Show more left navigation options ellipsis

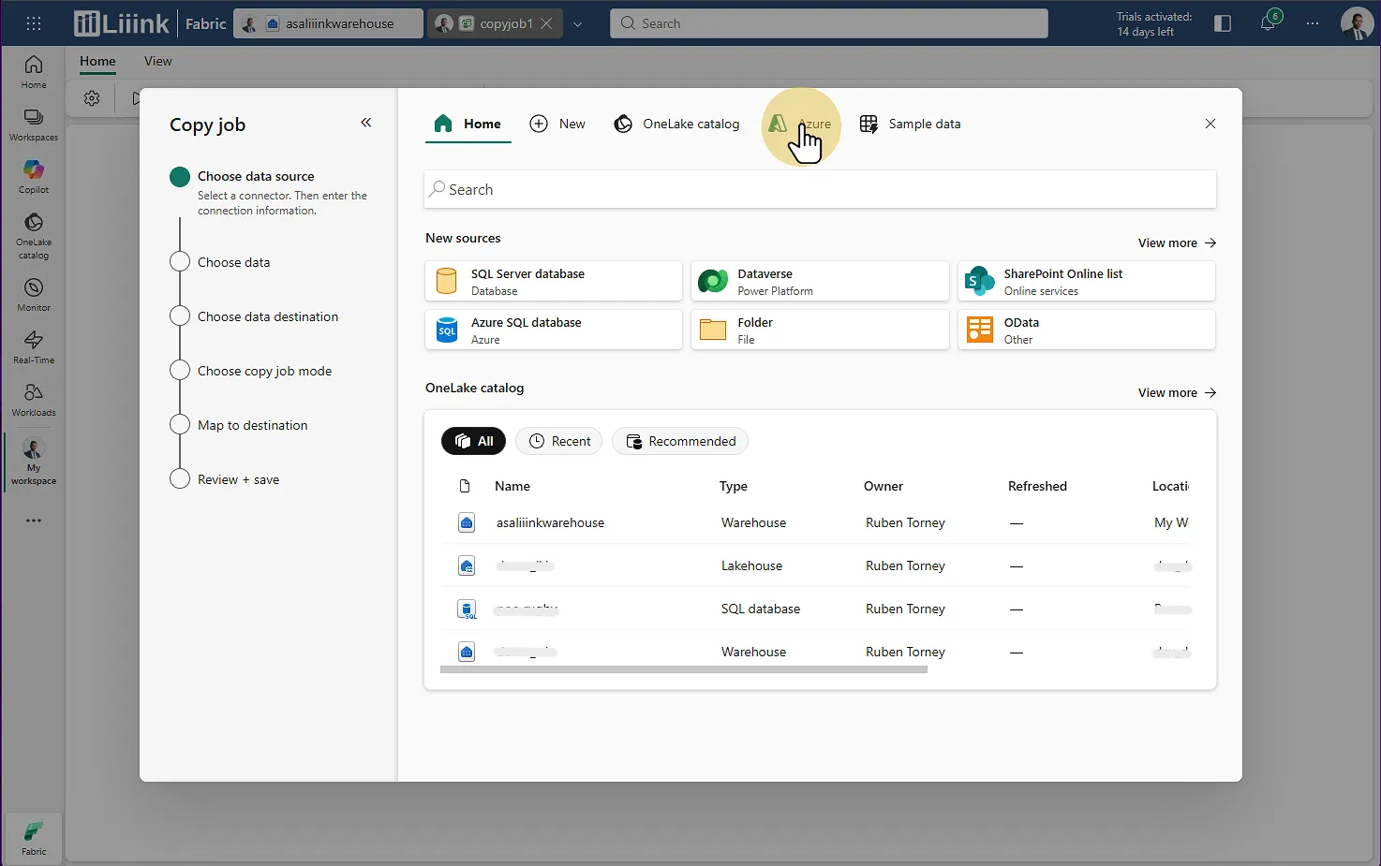tap(34, 521)
